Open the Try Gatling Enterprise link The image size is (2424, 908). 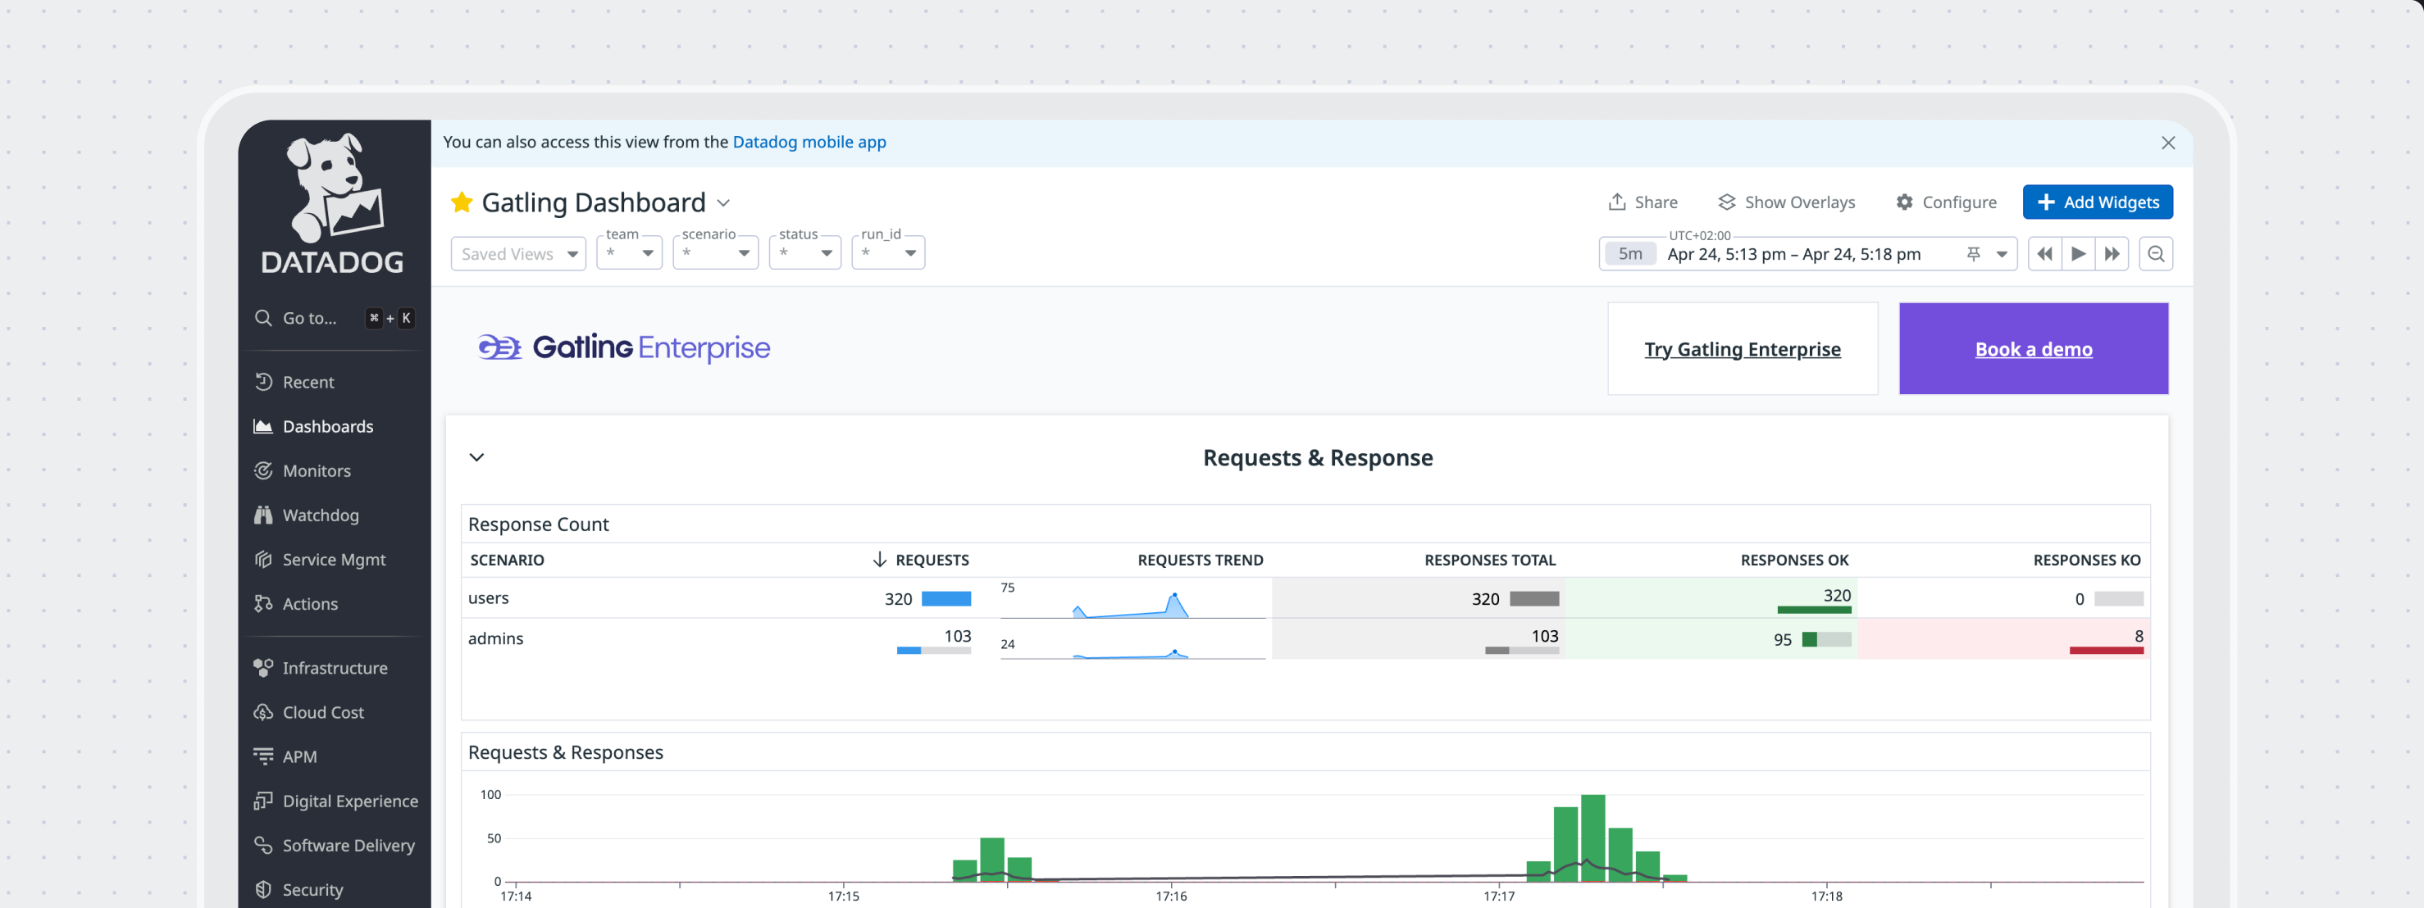tap(1742, 349)
